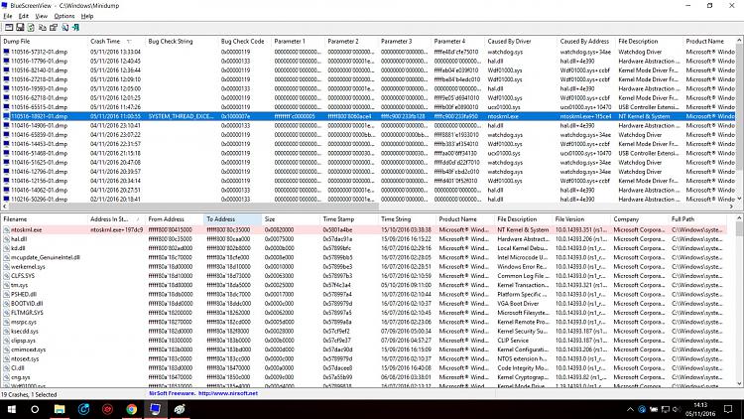Click the BlueScreenView taskbar icon
This screenshot has height=419, width=744.
155,409
